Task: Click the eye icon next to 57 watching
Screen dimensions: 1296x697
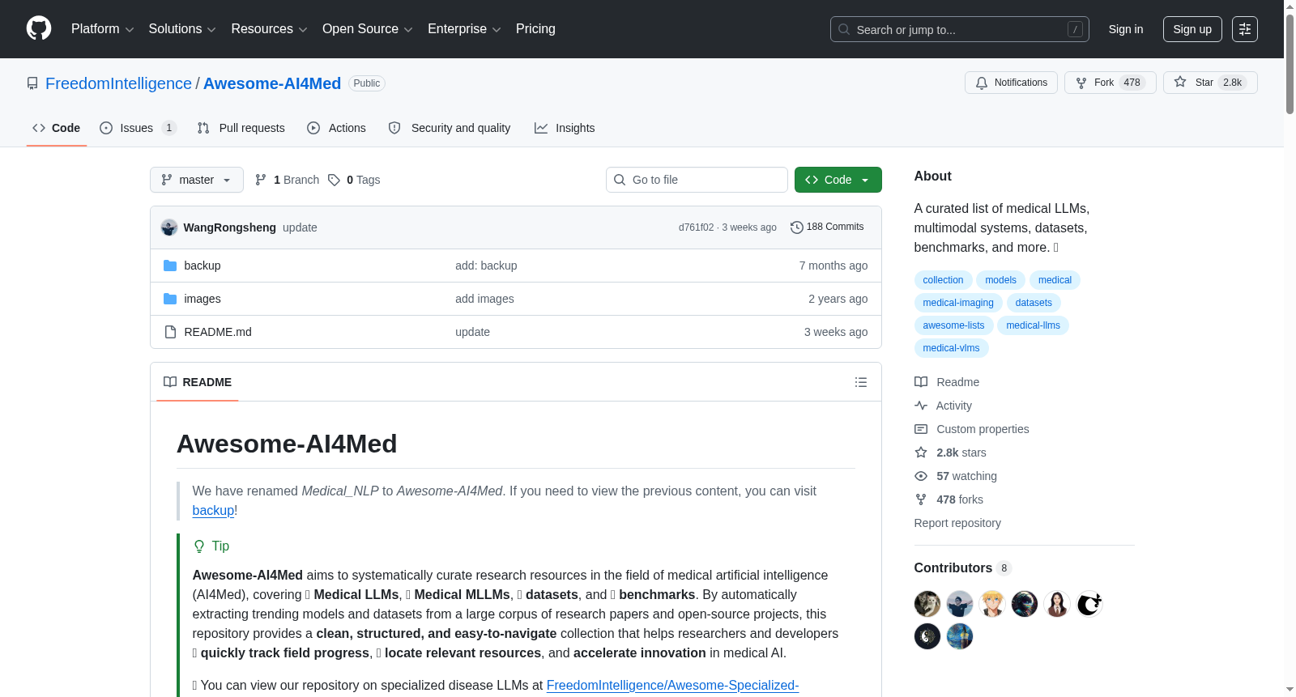Action: click(921, 476)
